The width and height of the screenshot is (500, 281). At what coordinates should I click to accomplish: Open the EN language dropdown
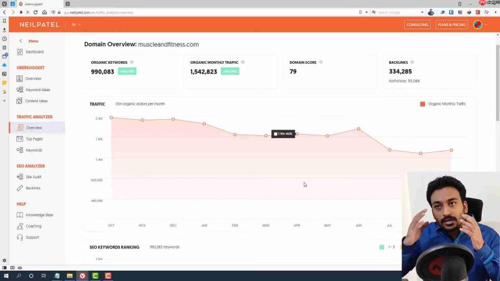pos(76,25)
